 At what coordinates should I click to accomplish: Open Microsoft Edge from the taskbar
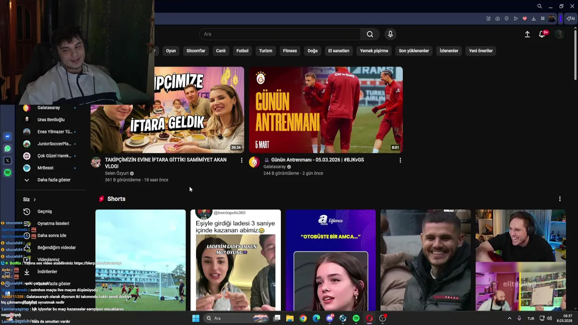(x=316, y=318)
